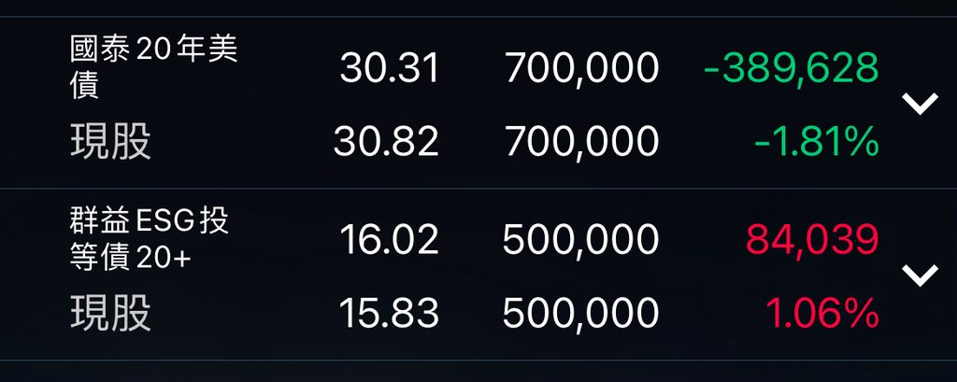Select the 30.82 cost price
This screenshot has height=382, width=957.
(386, 142)
